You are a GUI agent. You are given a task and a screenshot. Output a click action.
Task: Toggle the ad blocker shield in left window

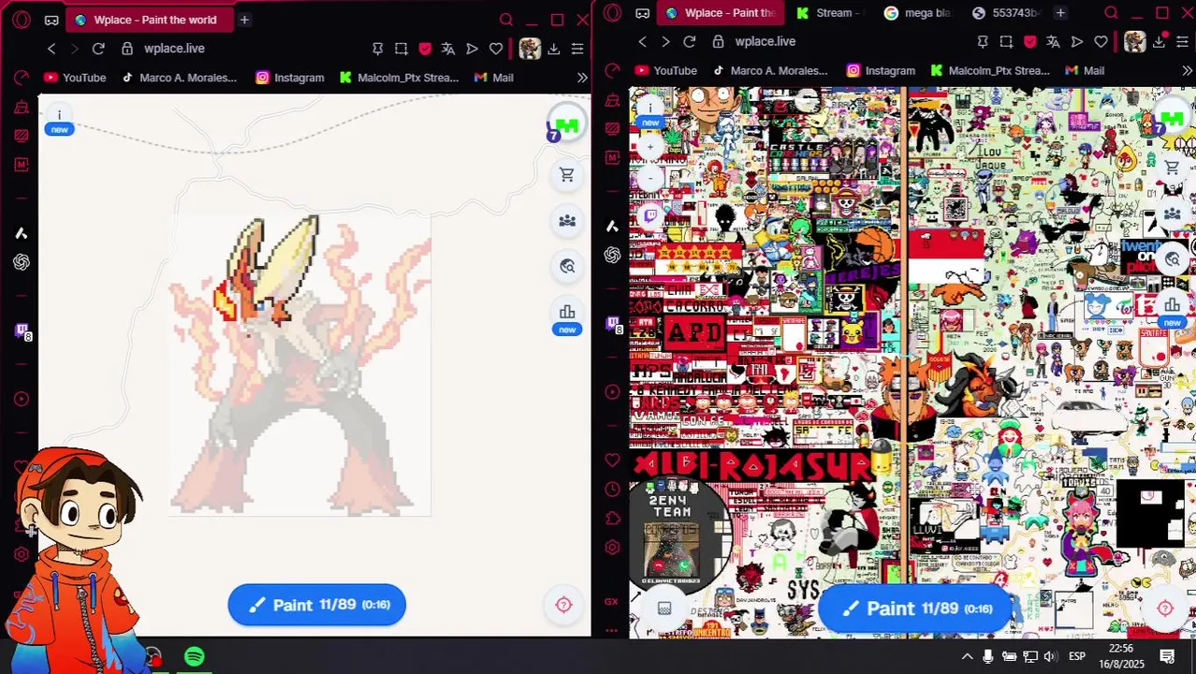pyautogui.click(x=425, y=49)
